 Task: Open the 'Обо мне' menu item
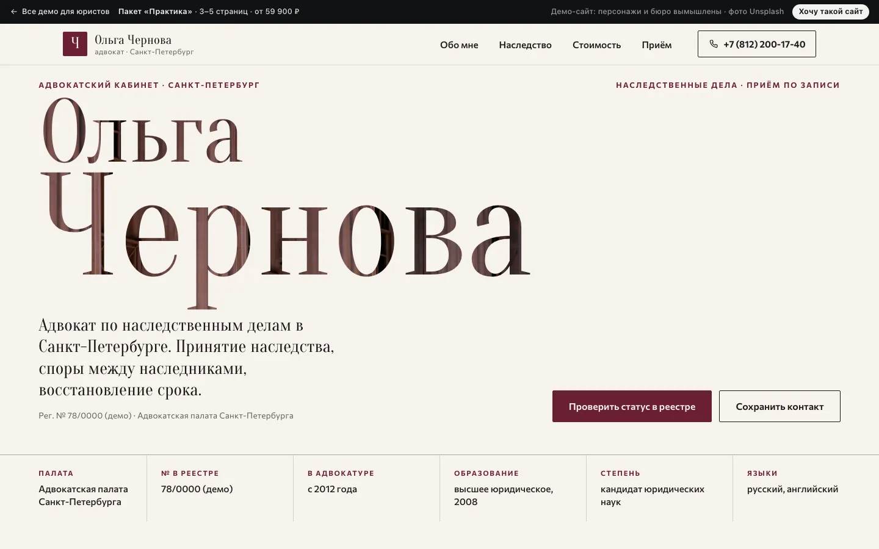[x=459, y=45]
